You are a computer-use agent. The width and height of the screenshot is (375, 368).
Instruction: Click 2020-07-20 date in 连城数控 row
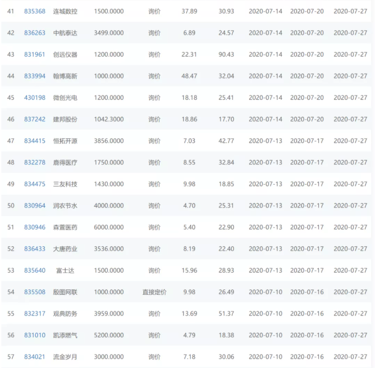coord(307,11)
